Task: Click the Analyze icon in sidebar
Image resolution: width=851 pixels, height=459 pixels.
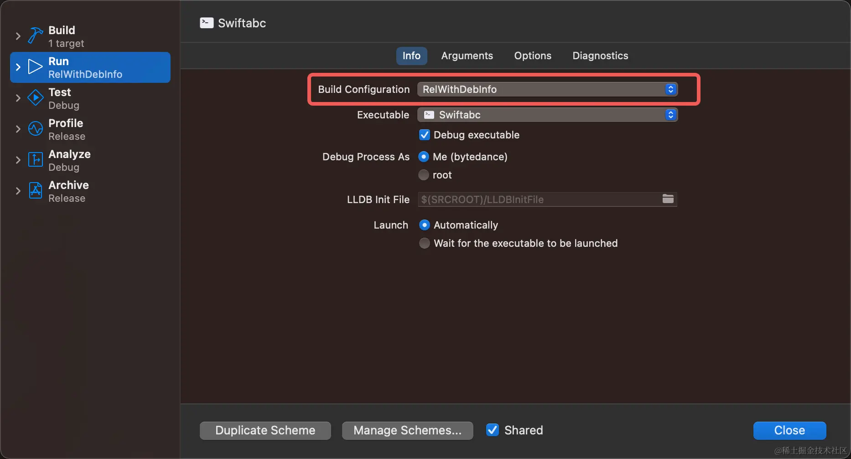Action: pos(36,160)
